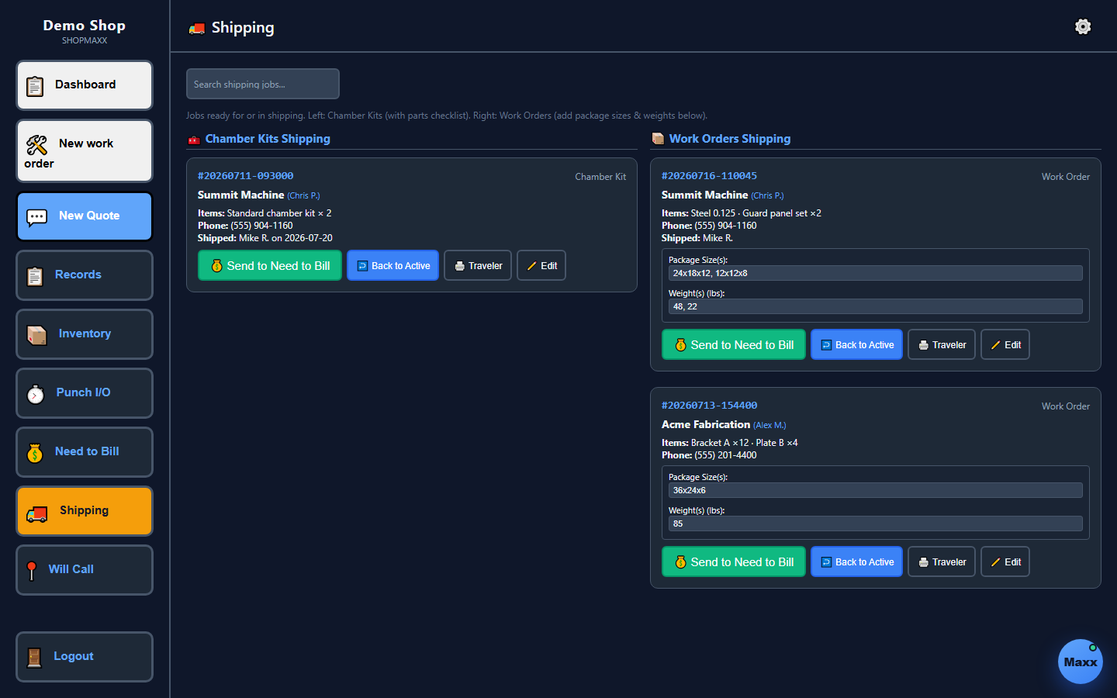Focus the Search shipping jobs field

coord(263,84)
